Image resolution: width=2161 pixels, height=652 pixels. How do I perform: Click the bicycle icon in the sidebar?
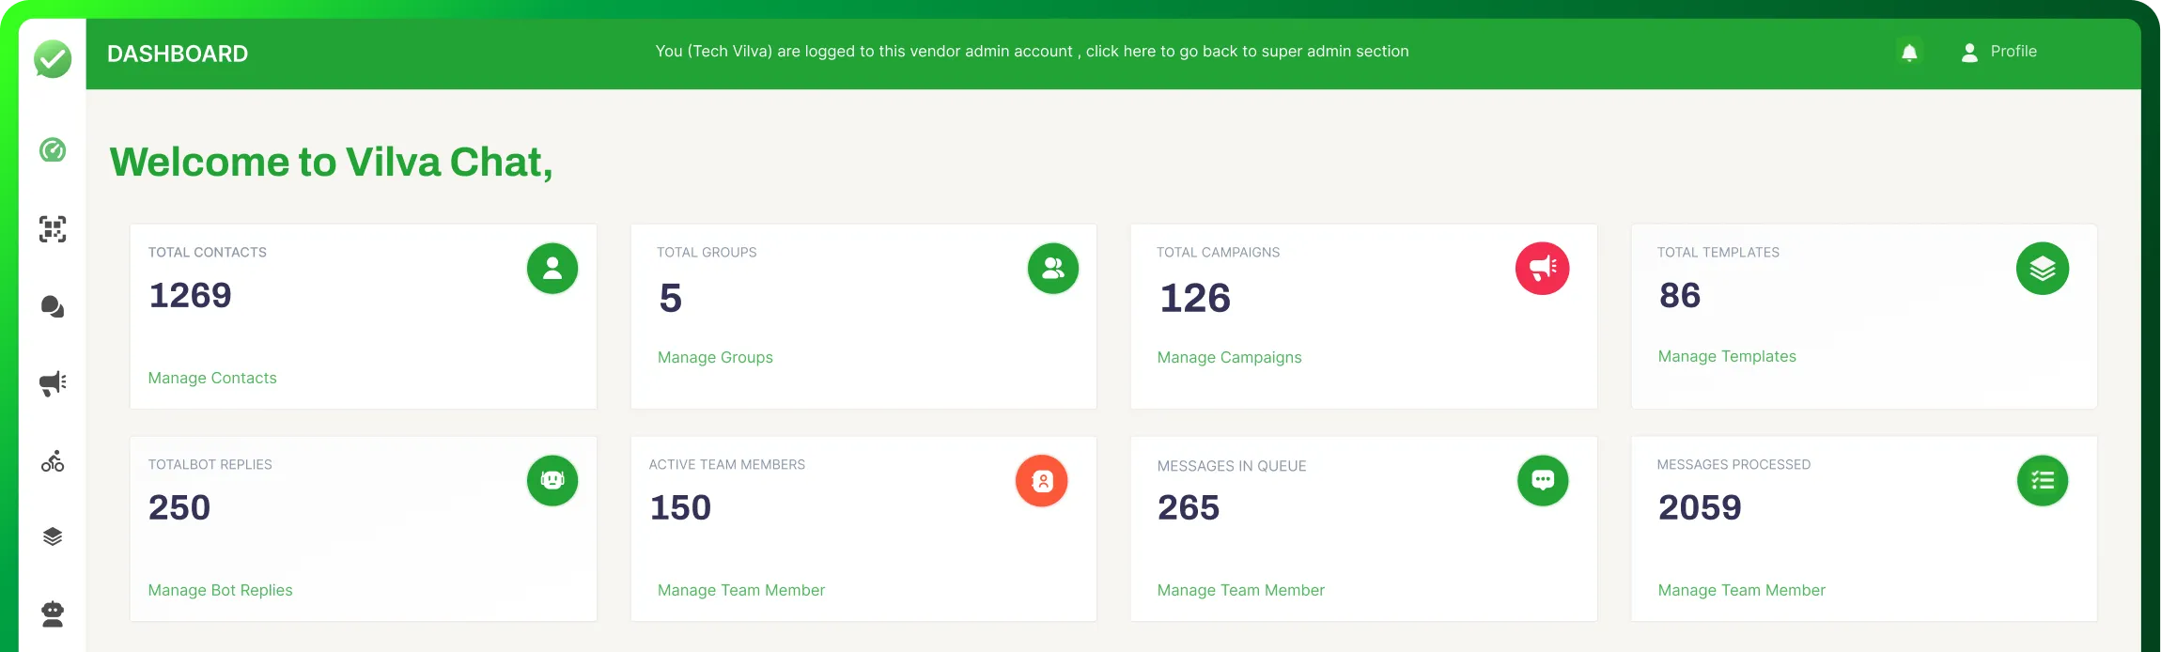[x=53, y=461]
